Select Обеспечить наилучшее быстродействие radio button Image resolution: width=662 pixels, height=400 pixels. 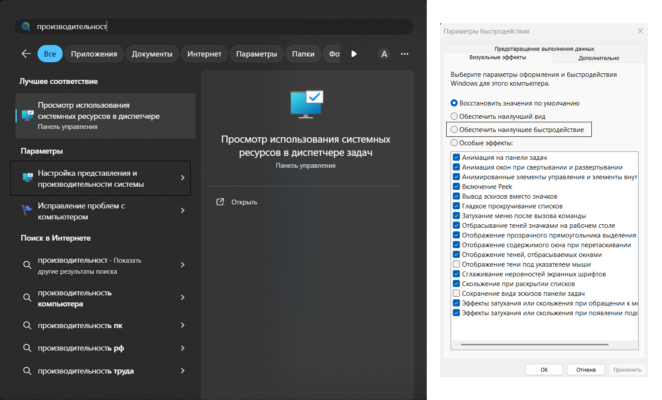coord(454,129)
